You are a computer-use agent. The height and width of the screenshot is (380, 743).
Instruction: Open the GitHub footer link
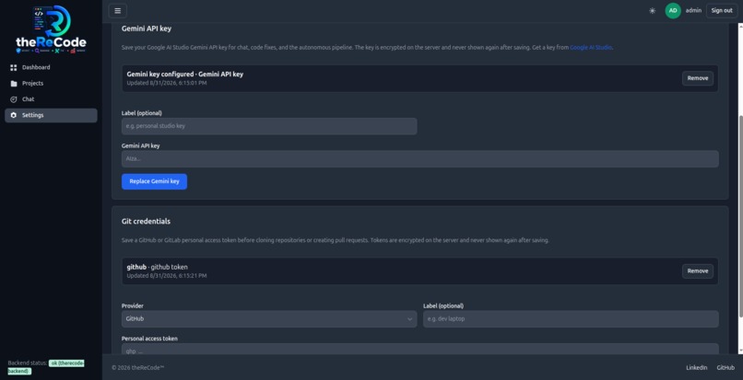click(725, 368)
